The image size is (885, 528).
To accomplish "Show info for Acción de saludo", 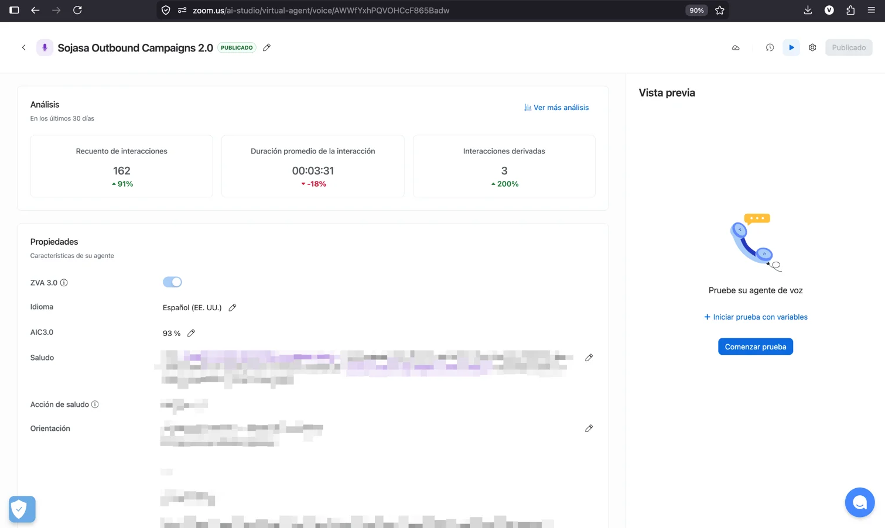I will [95, 404].
